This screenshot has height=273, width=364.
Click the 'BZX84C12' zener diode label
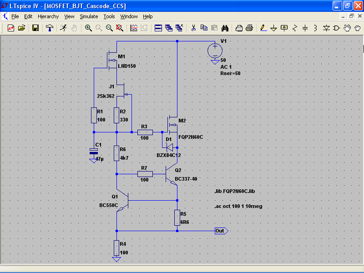coord(168,155)
